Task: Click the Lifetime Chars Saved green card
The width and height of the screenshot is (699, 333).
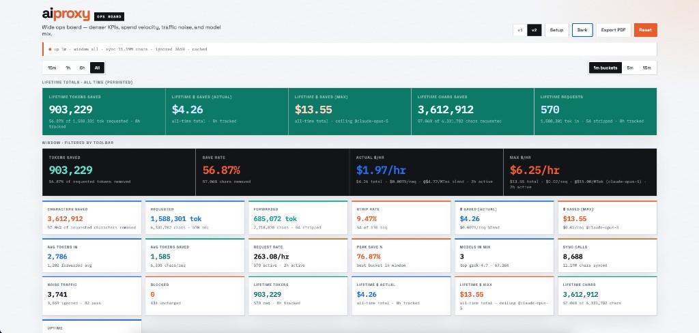Action: [472, 111]
